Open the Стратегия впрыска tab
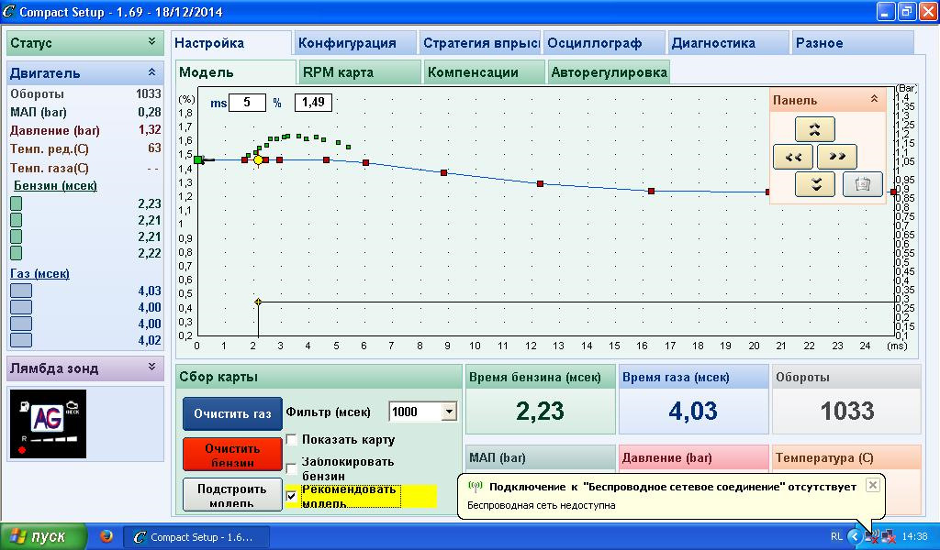940x550 pixels. click(x=479, y=43)
